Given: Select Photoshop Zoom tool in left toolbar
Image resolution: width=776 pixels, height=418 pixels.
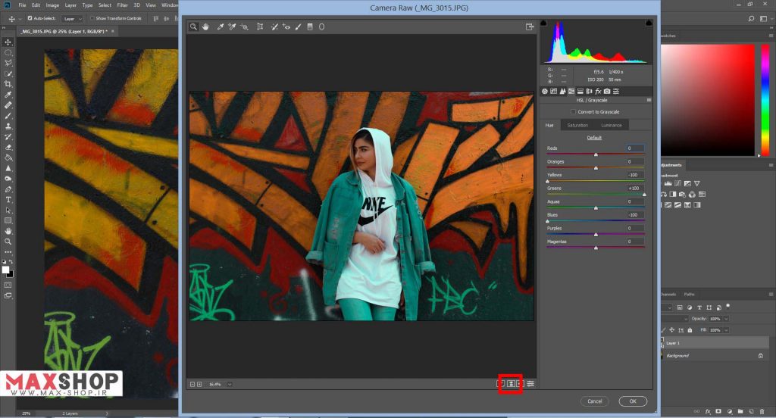Looking at the screenshot, I should click(8, 242).
